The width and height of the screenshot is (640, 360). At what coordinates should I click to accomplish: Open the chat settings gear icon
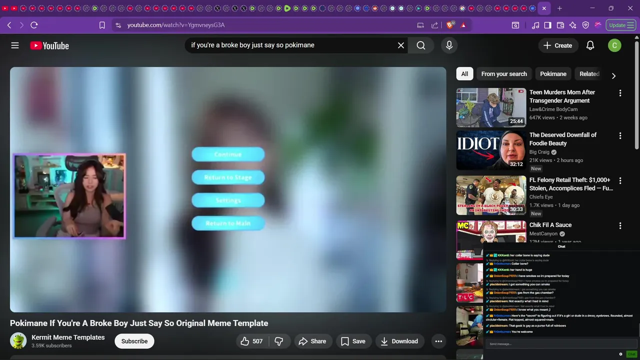tap(620, 354)
